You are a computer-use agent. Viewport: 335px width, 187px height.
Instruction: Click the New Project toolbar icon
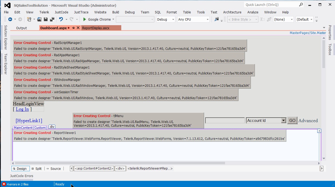(29, 19)
